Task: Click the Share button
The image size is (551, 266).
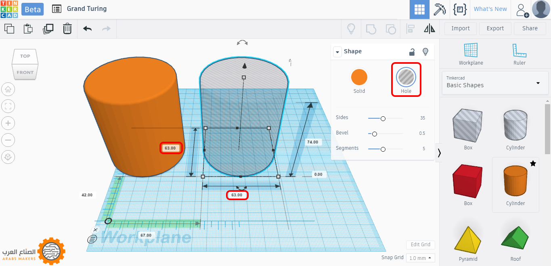Action: [530, 29]
